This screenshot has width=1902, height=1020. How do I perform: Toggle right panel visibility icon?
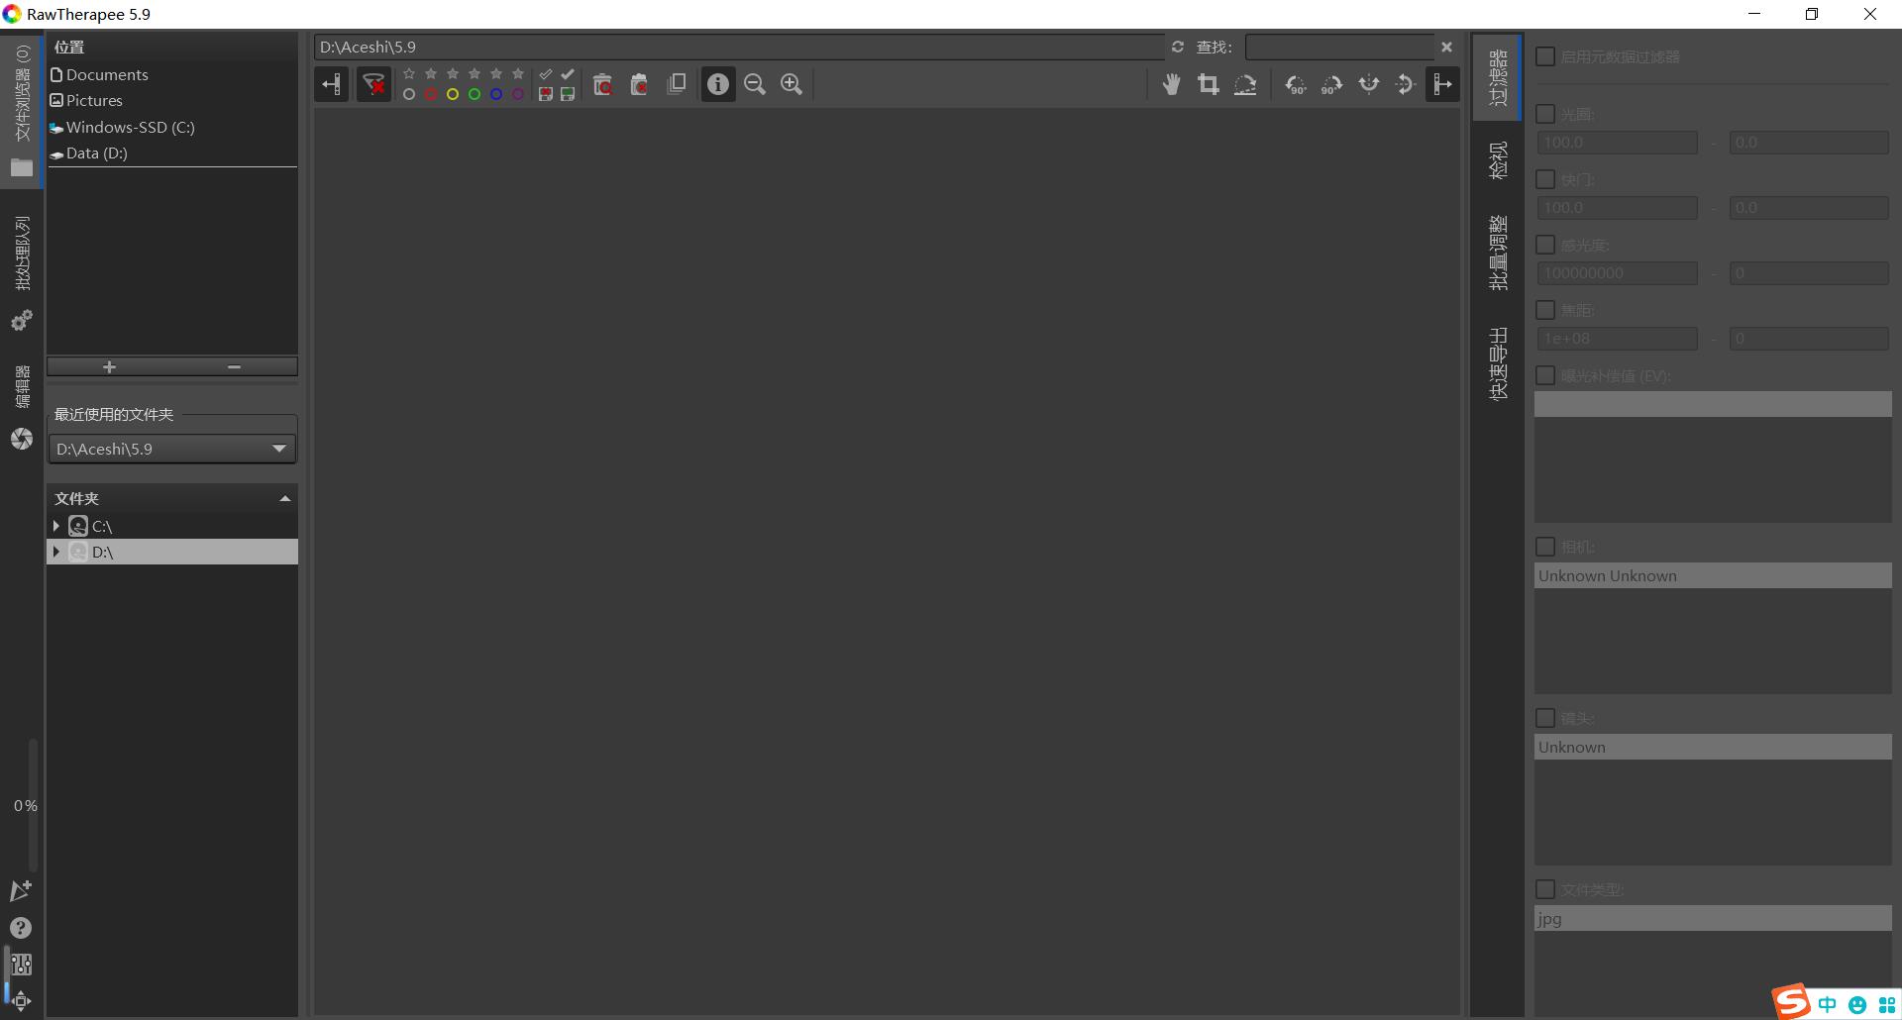1443,85
